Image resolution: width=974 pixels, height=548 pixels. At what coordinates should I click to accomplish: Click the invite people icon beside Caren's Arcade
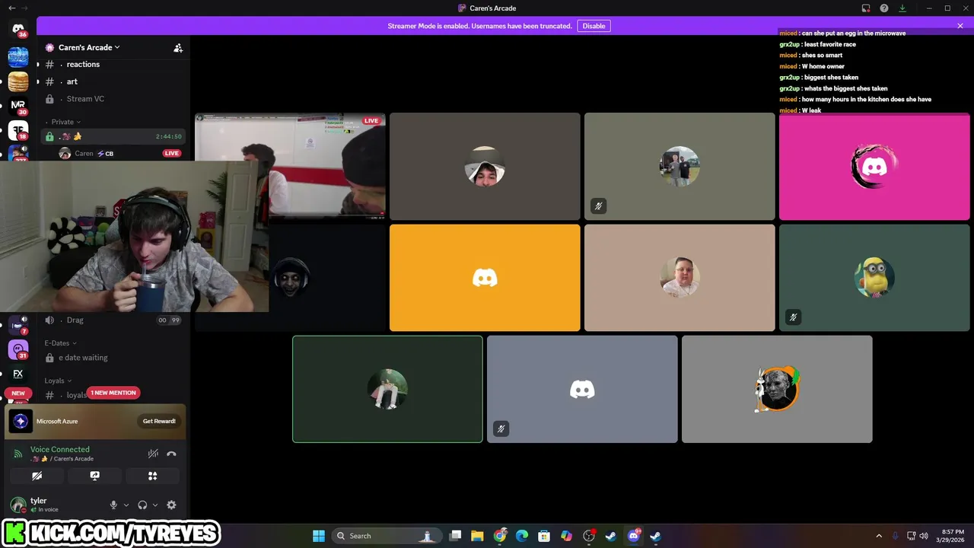tap(178, 47)
